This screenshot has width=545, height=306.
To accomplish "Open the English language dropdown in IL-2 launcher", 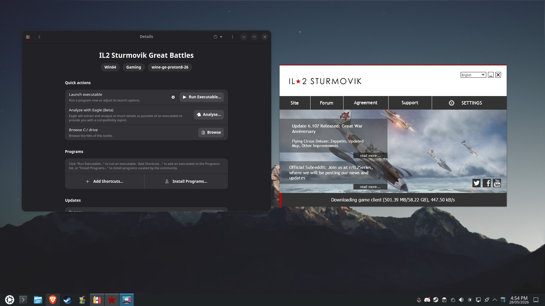I will click(473, 75).
